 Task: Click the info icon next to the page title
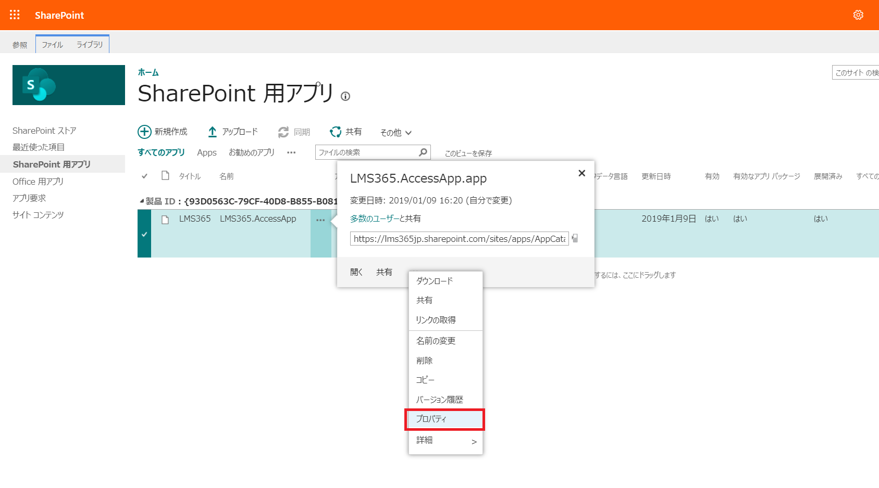pyautogui.click(x=345, y=96)
